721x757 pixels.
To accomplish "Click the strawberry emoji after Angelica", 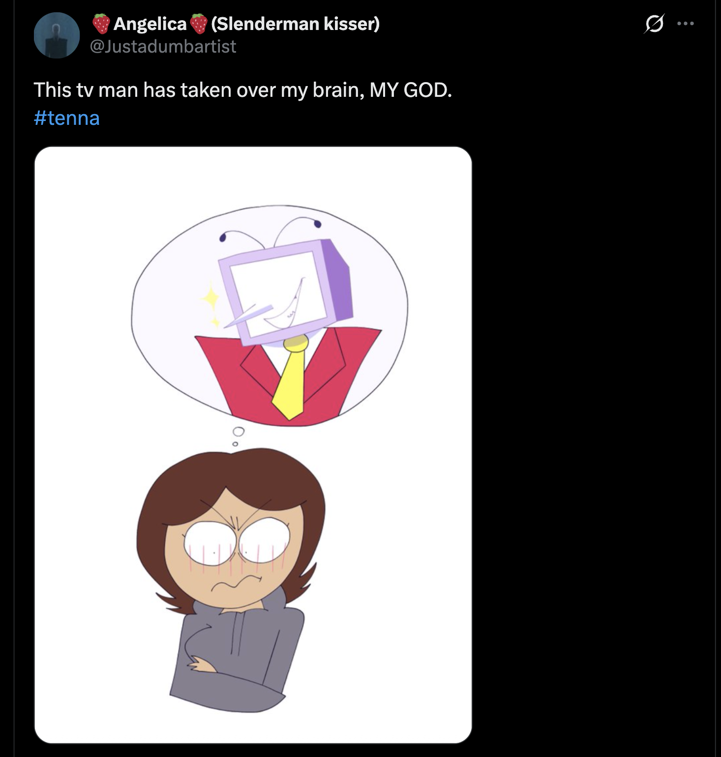I will click(x=199, y=24).
